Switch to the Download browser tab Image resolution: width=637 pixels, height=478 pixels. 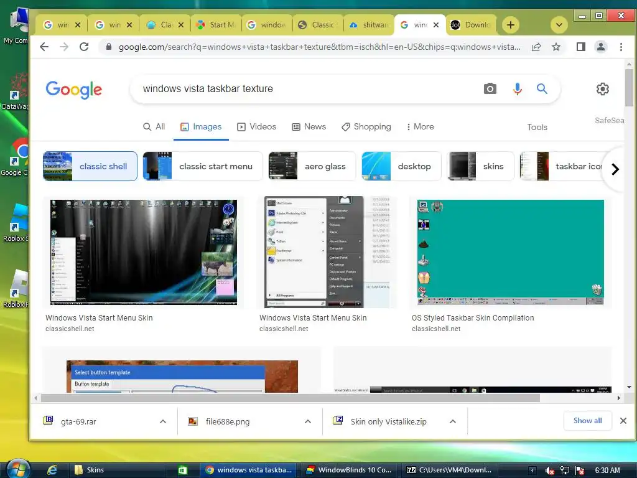(471, 25)
